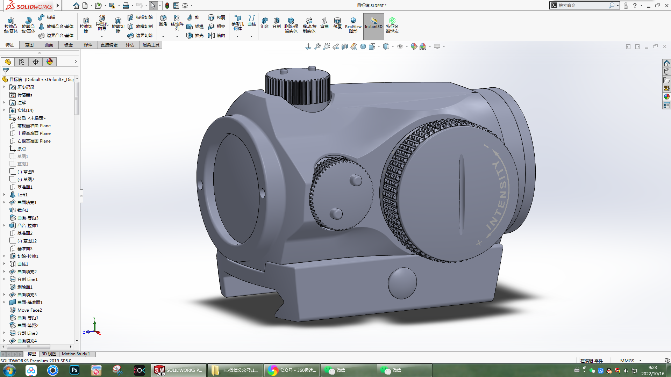Click the feature tree horizontal scrollbar
Screen dimensions: 671x377
(x=28, y=347)
